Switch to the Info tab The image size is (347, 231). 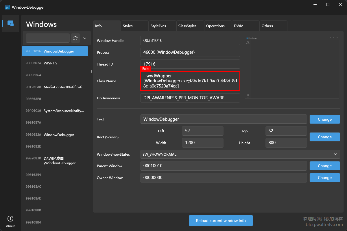click(107, 26)
